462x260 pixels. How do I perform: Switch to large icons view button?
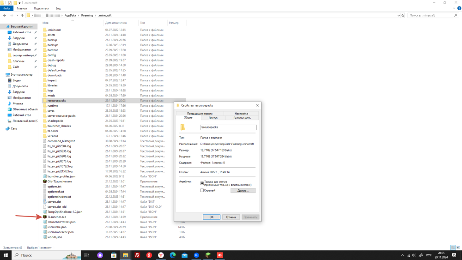pyautogui.click(x=458, y=248)
